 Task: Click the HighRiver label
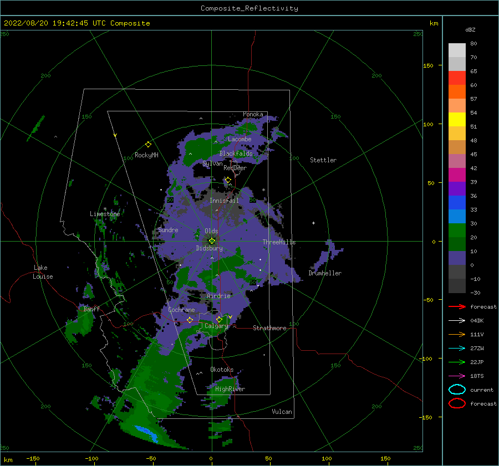pos(230,389)
